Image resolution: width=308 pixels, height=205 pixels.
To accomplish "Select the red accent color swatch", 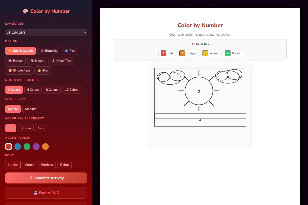I will (8, 147).
